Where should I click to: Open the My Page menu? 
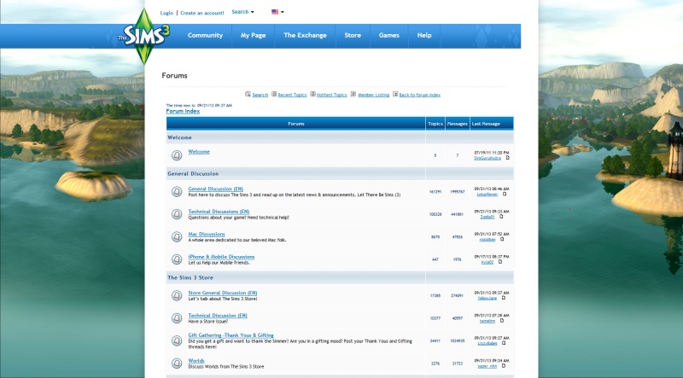click(253, 35)
